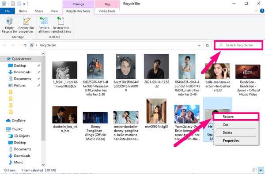Screen dimensions: 265x174
Task: Refresh the Recycle Bin view
Action: 208,45
